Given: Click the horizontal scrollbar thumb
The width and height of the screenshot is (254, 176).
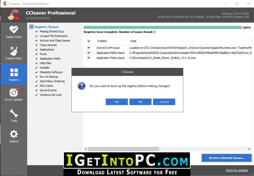Looking at the screenshot, I should coord(124,149).
